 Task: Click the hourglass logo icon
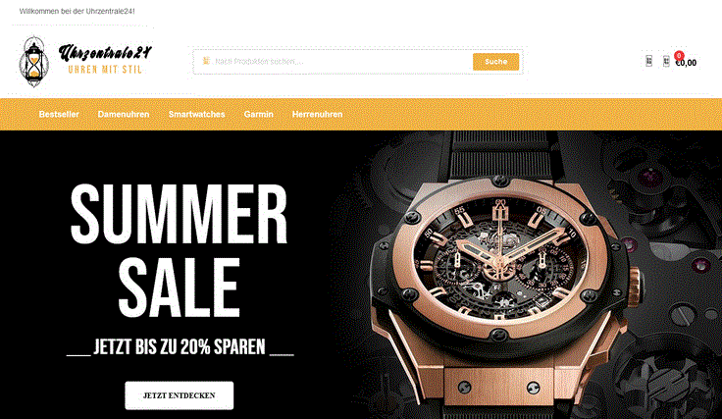(x=33, y=62)
